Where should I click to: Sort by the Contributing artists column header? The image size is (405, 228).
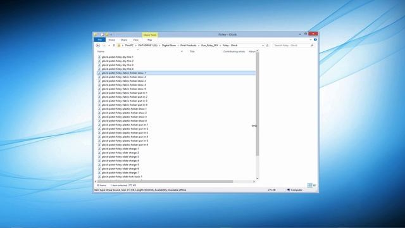[x=234, y=52]
